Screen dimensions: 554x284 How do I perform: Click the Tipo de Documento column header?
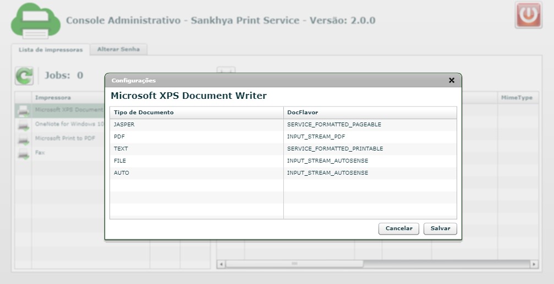pyautogui.click(x=196, y=113)
